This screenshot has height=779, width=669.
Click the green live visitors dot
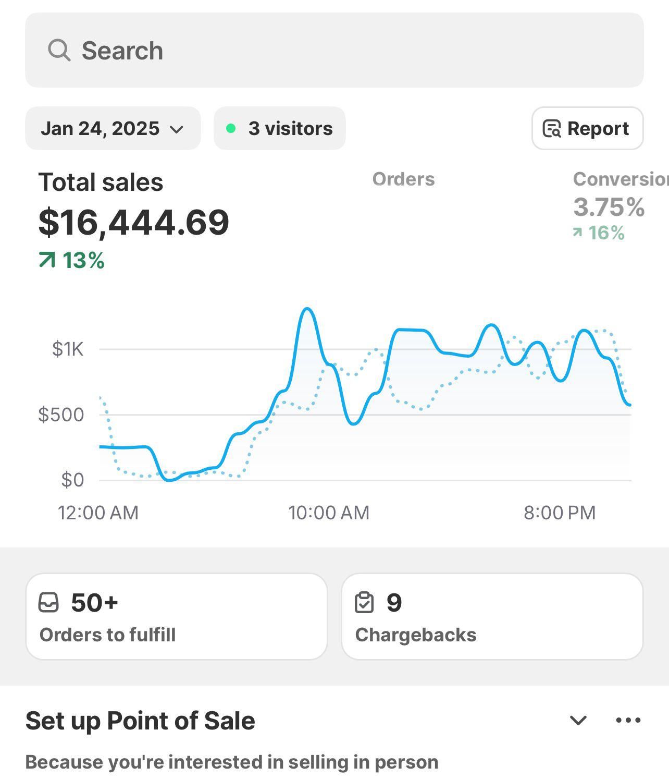click(231, 128)
